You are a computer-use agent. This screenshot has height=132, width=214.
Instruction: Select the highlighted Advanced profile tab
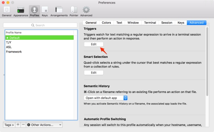pyautogui.click(x=197, y=23)
